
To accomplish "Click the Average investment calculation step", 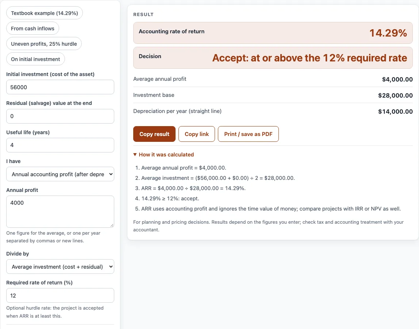I will (218, 178).
